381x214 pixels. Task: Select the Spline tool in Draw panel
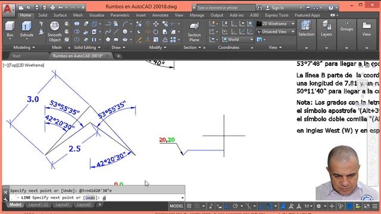click(x=108, y=32)
